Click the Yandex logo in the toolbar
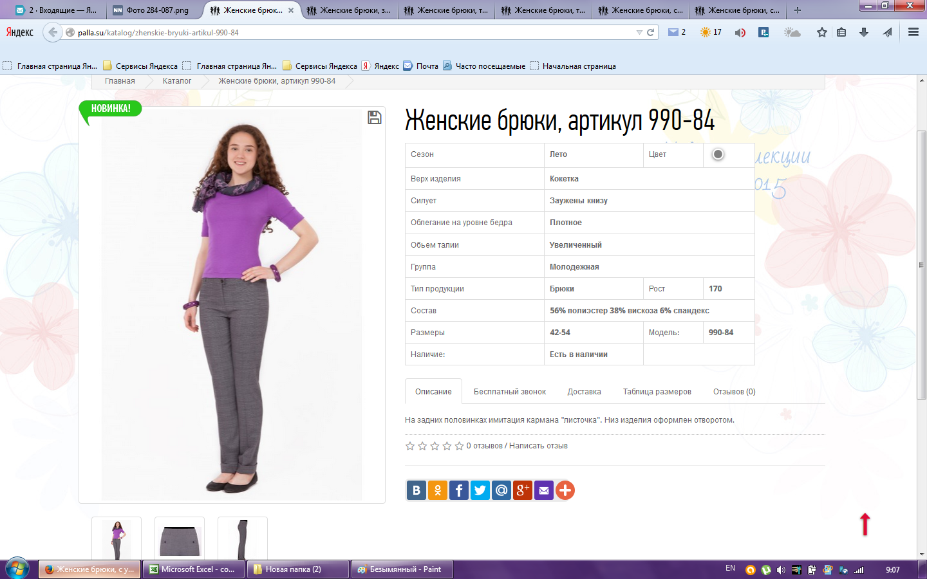 20,32
